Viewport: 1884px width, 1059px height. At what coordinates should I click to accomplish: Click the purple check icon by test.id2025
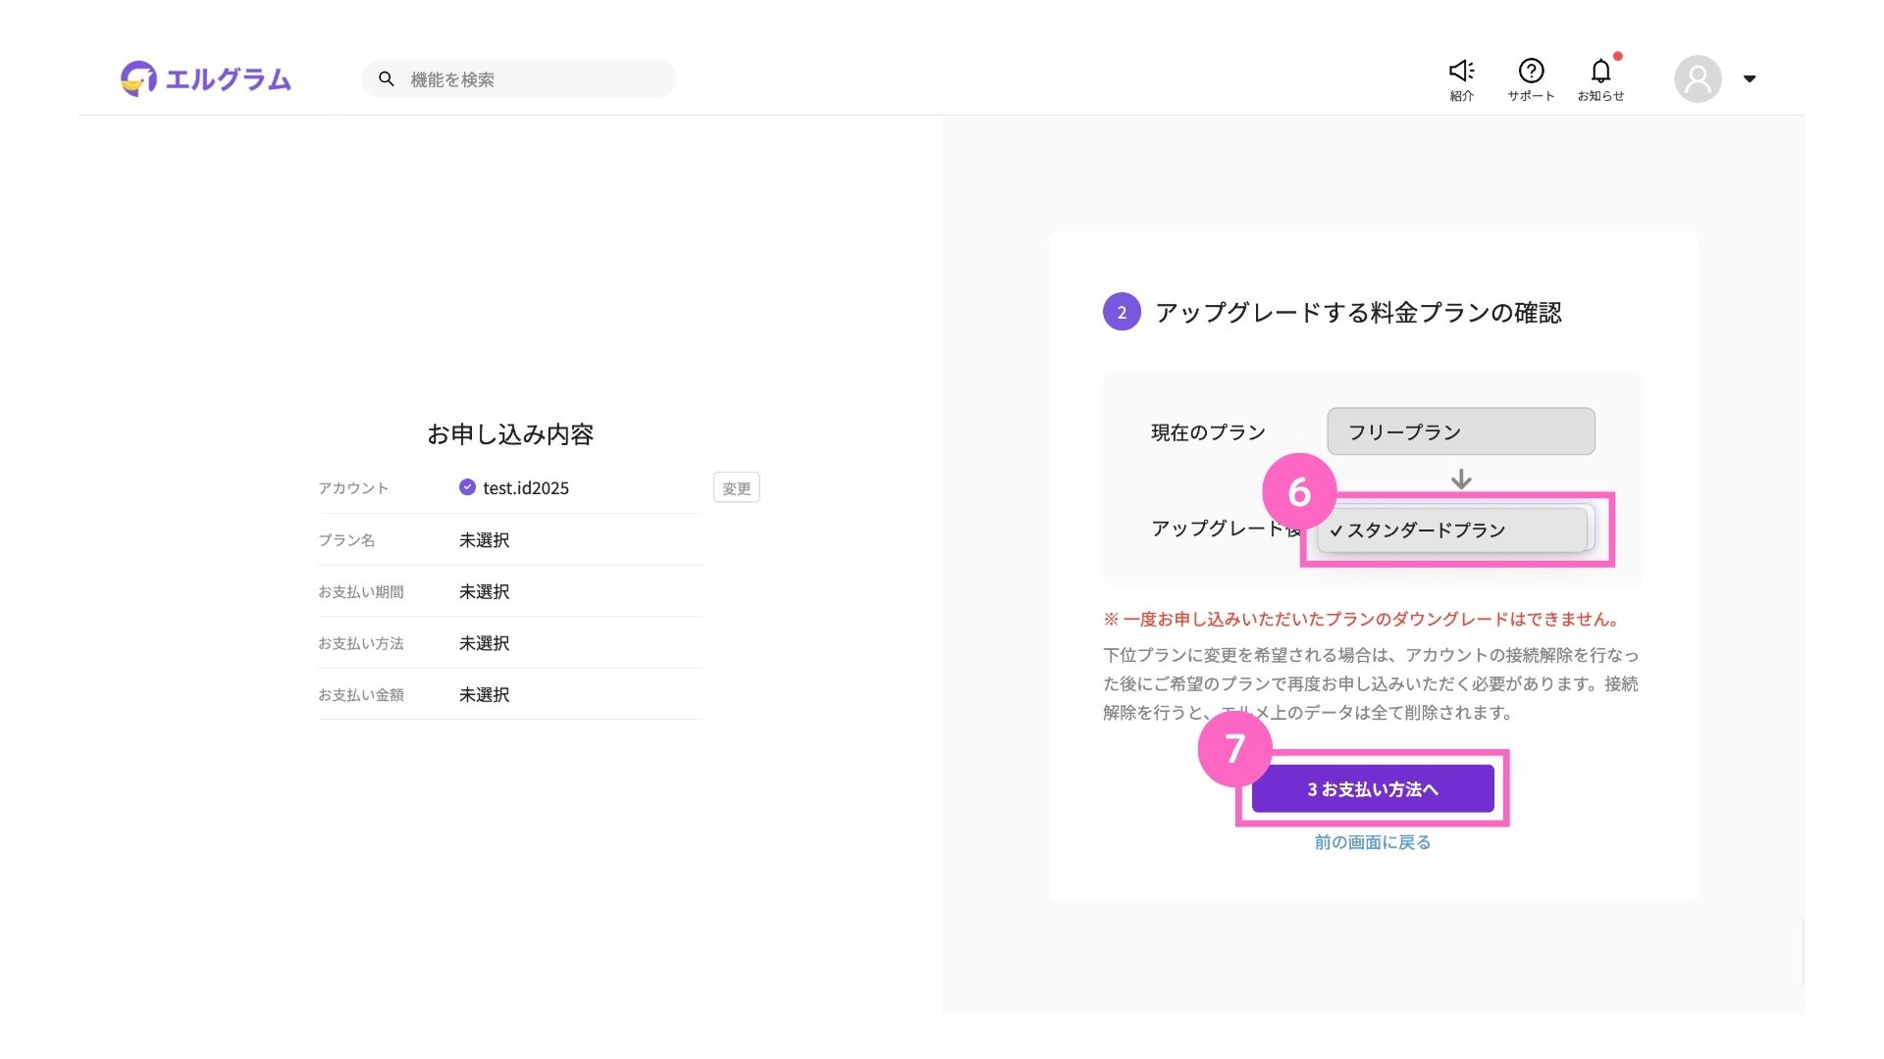click(467, 487)
